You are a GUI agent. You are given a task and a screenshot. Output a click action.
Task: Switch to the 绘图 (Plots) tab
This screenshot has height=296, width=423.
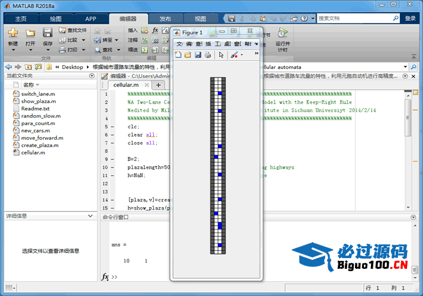tap(55, 18)
